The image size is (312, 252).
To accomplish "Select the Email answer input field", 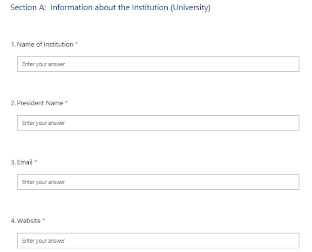I will [x=158, y=182].
